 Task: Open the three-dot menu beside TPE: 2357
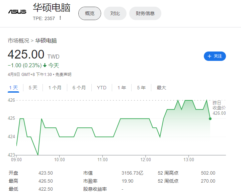tap(60, 18)
